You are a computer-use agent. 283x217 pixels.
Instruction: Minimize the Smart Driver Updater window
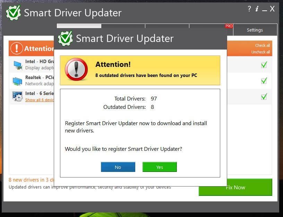(264, 10)
